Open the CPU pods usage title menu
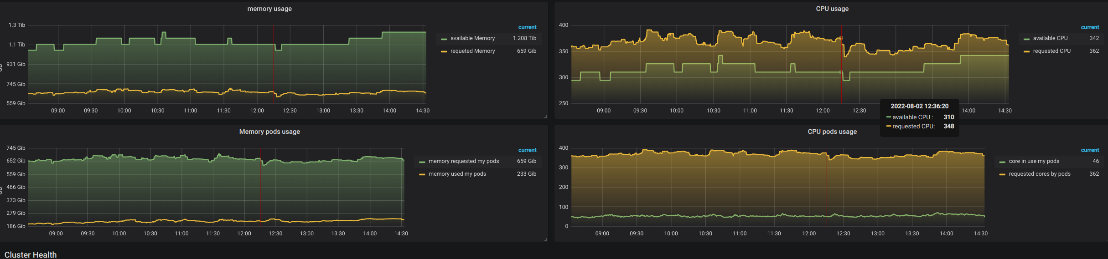Viewport: 1108px width, 259px height. (x=832, y=132)
